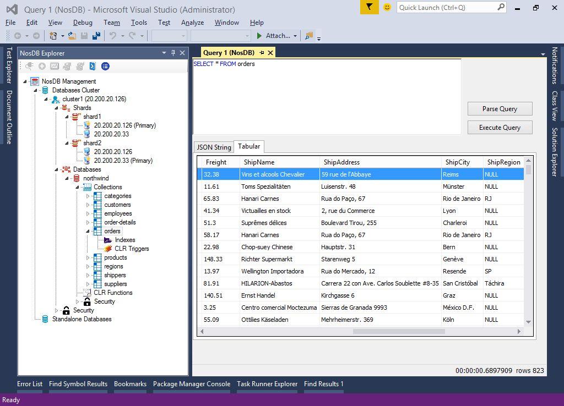
Task: Click the 'Ernst Handel' ship name cell
Action: click(280, 295)
